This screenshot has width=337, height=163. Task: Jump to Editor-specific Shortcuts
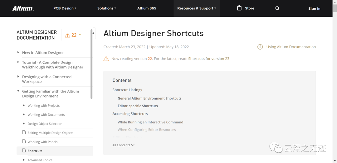pos(138,106)
